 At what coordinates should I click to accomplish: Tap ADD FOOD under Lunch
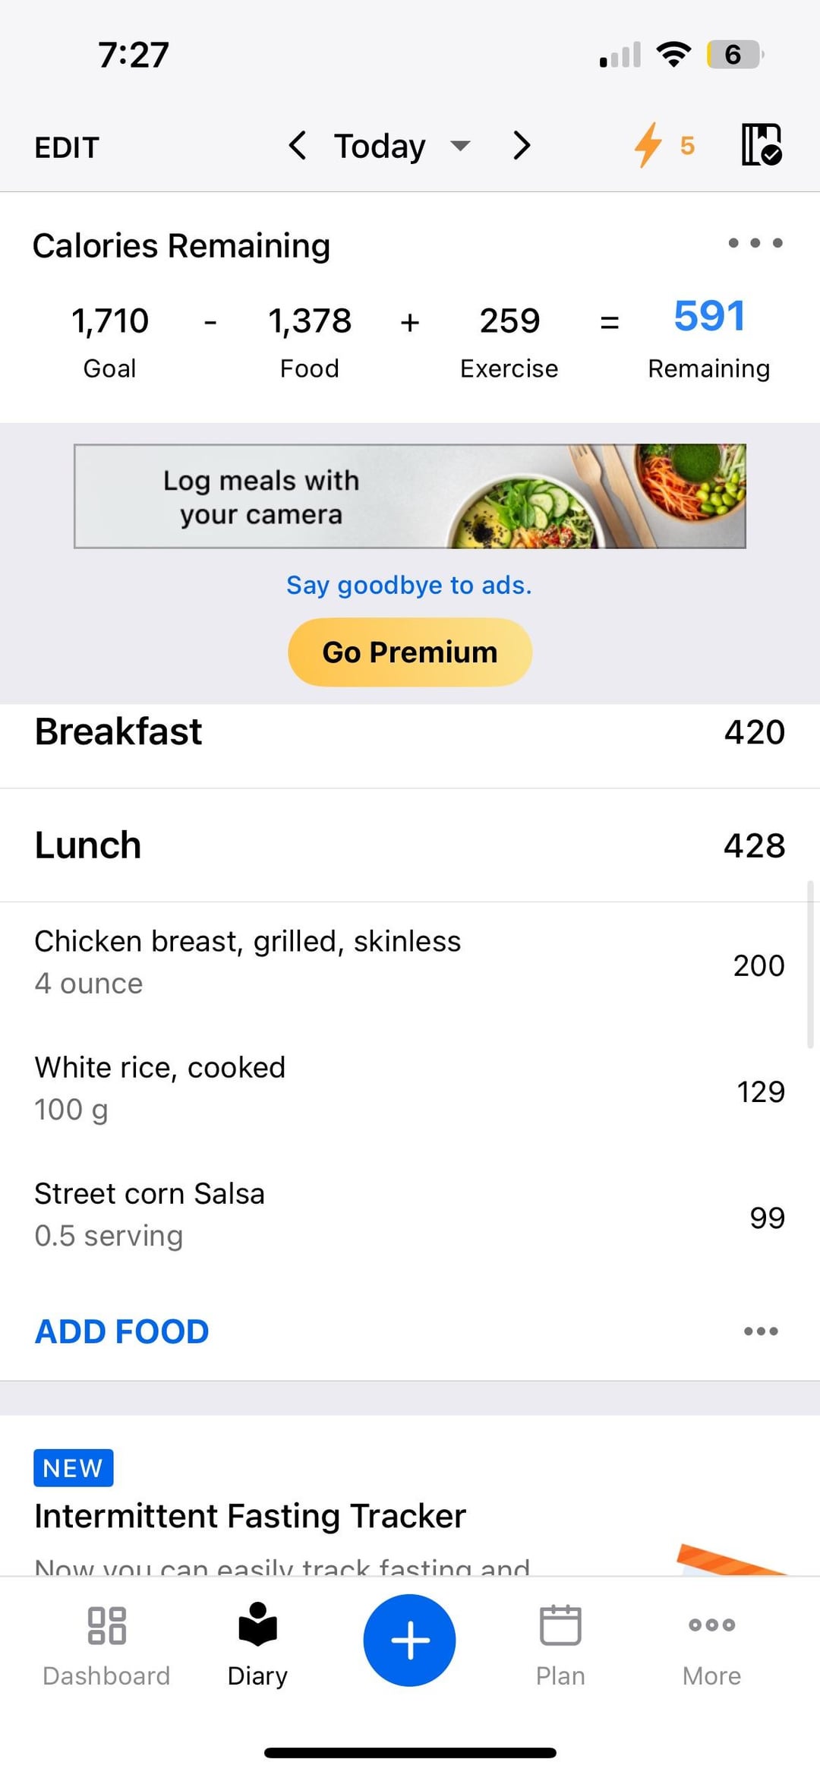point(122,1331)
